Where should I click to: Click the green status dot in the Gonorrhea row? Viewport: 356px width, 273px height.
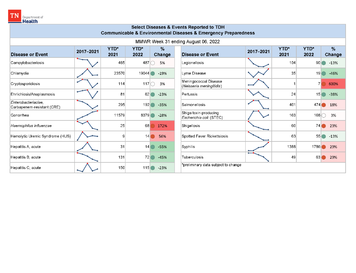click(153, 115)
